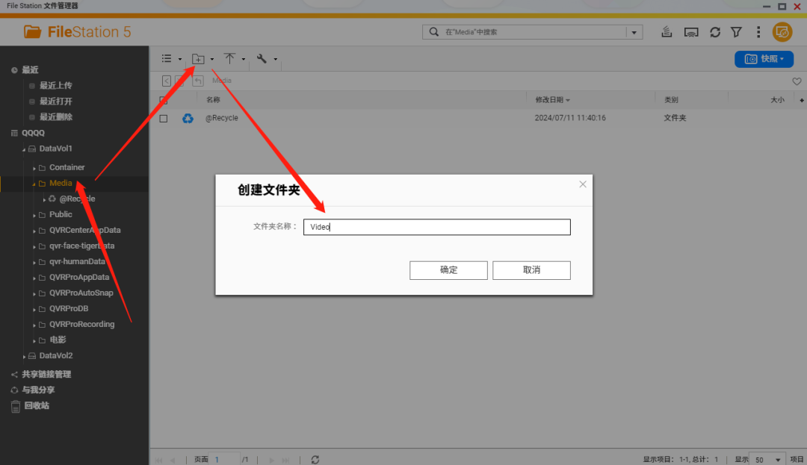Select 最近上传 in the sidebar
The height and width of the screenshot is (465, 807).
pyautogui.click(x=55, y=86)
